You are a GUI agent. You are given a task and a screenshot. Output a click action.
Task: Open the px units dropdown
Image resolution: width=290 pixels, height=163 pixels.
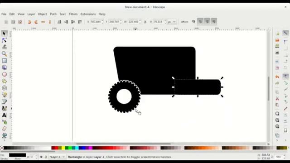point(172,22)
